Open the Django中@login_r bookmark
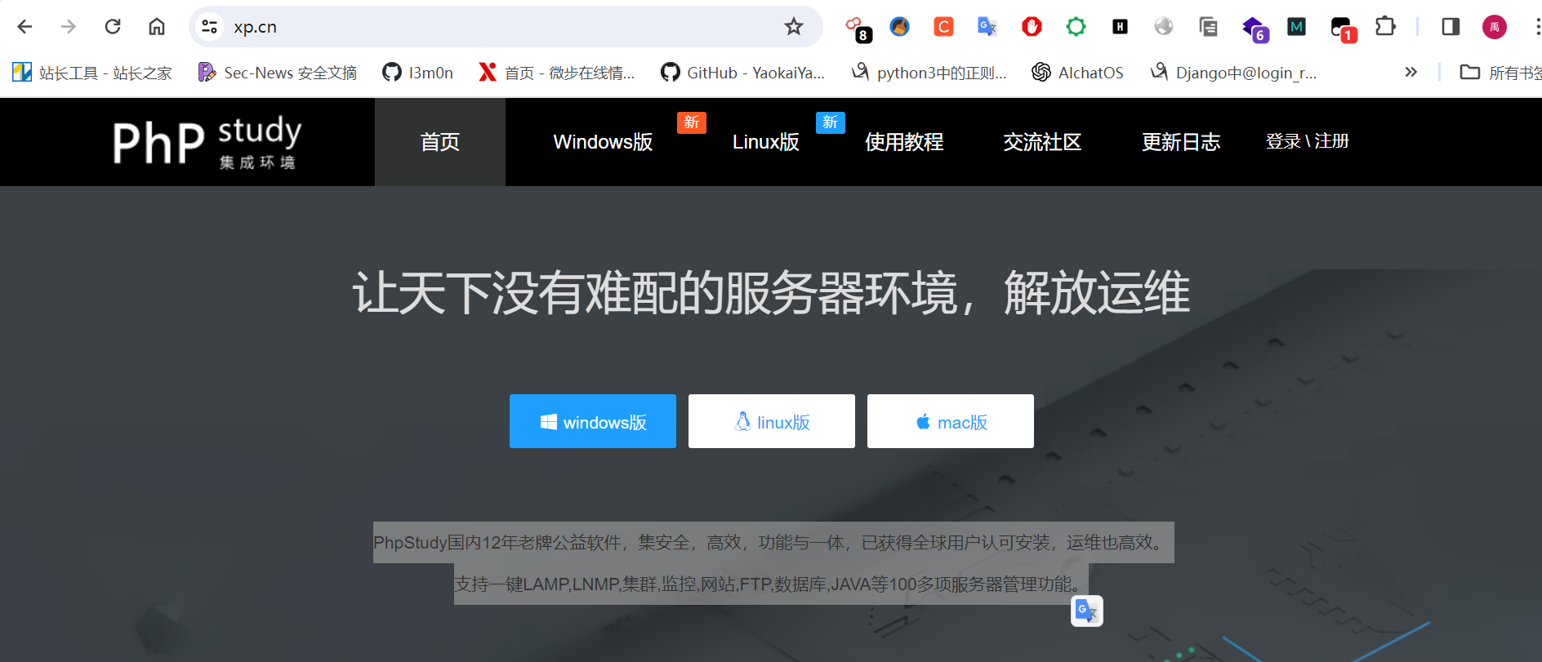The height and width of the screenshot is (662, 1542). pos(1233,73)
